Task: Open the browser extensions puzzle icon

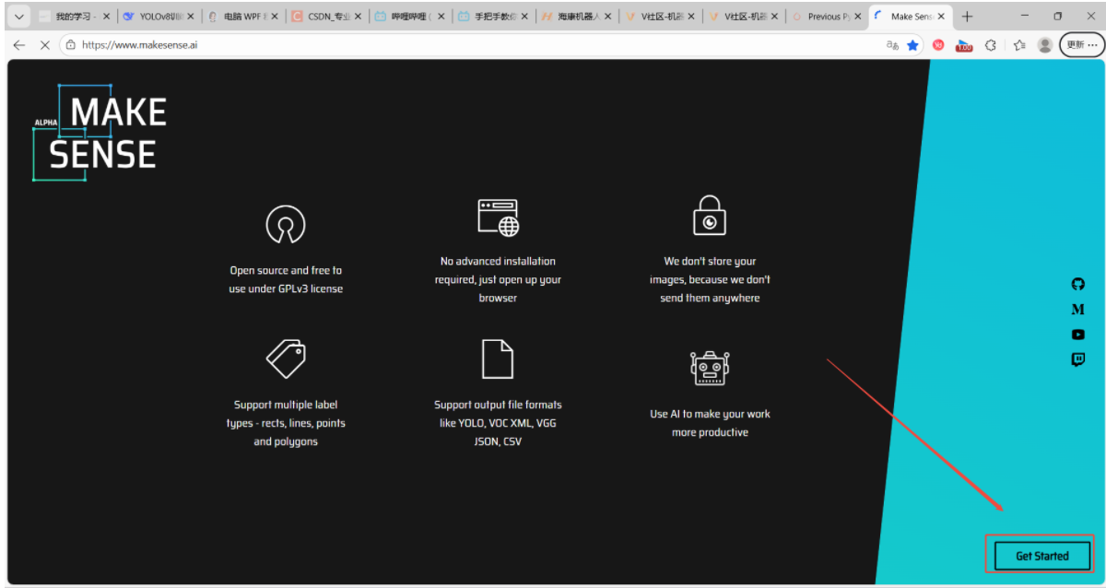Action: point(991,44)
